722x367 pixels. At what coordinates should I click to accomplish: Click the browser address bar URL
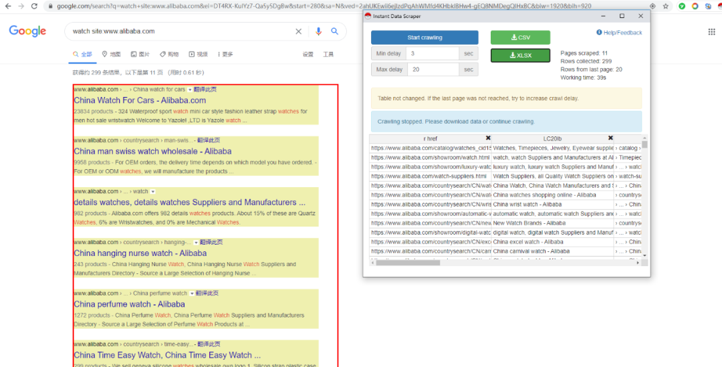(324, 6)
